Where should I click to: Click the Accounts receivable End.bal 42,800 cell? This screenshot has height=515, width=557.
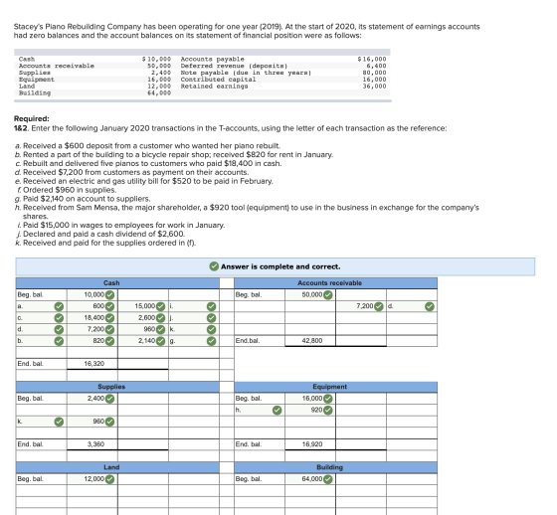310,341
